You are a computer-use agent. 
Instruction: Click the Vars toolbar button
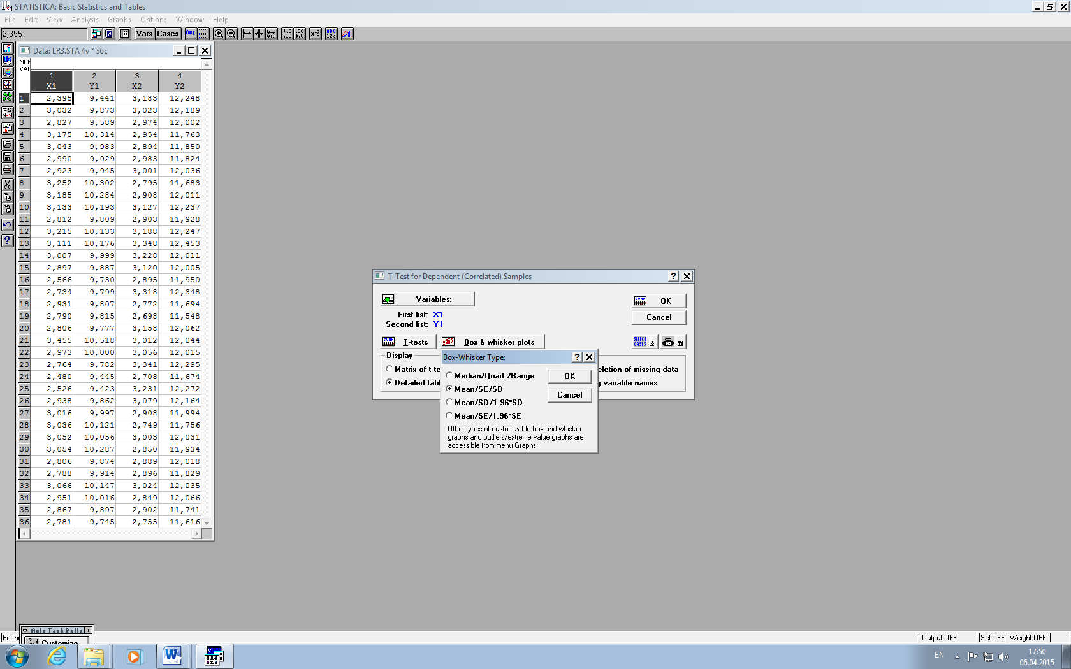pos(144,34)
